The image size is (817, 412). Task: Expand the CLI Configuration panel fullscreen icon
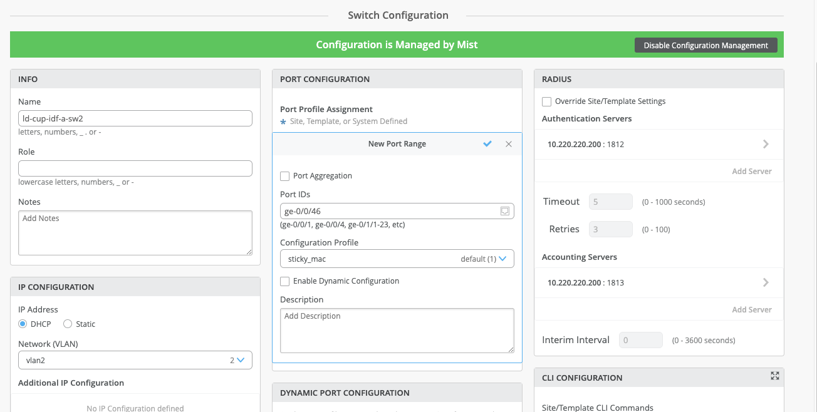[775, 376]
